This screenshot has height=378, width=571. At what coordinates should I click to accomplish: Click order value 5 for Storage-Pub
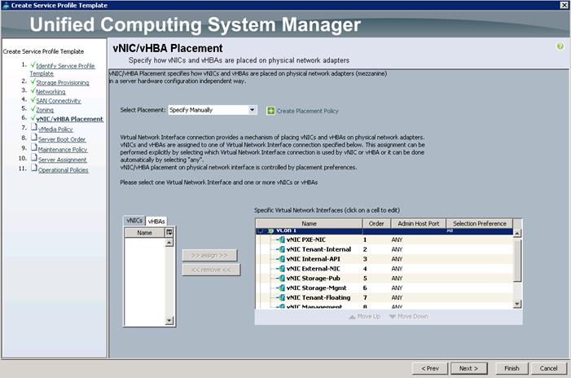click(x=365, y=279)
